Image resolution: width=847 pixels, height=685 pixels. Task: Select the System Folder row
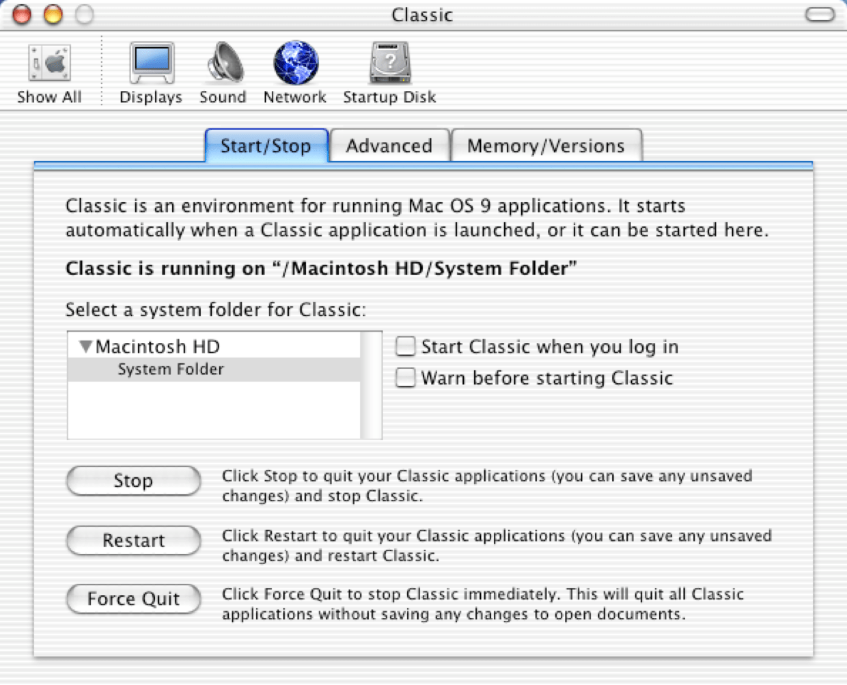click(x=214, y=369)
